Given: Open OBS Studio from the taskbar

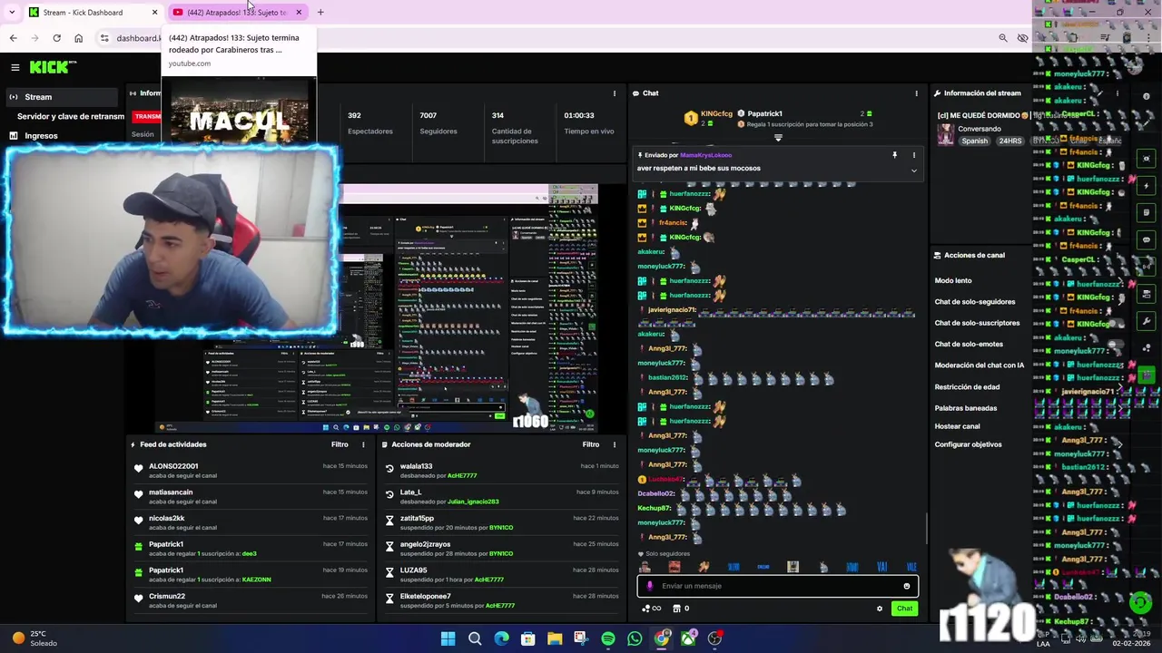Looking at the screenshot, I should (x=715, y=638).
